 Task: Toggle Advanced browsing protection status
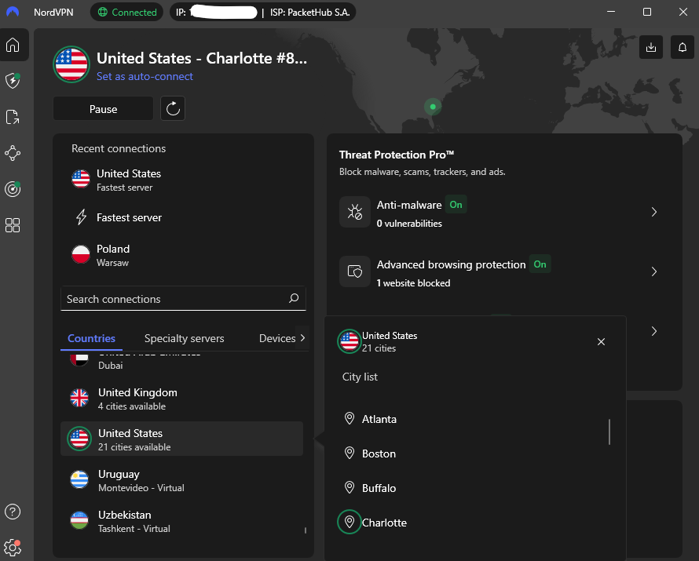tap(540, 264)
